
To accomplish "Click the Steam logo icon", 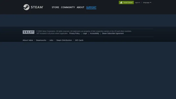I will [x=26, y=7].
